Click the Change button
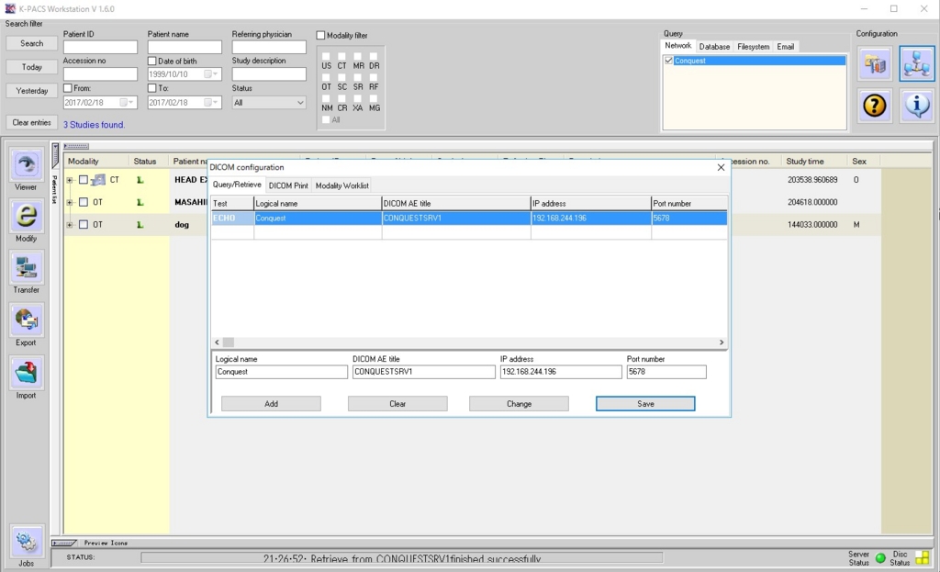Screen dimensions: 940x572 [x=519, y=403]
